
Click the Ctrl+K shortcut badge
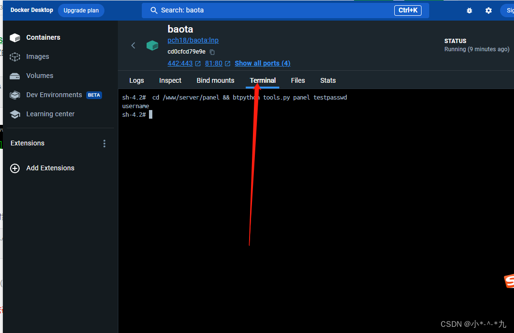pos(408,11)
